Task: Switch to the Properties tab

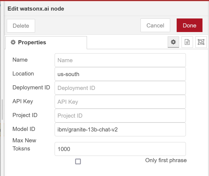Action: (x=46, y=42)
